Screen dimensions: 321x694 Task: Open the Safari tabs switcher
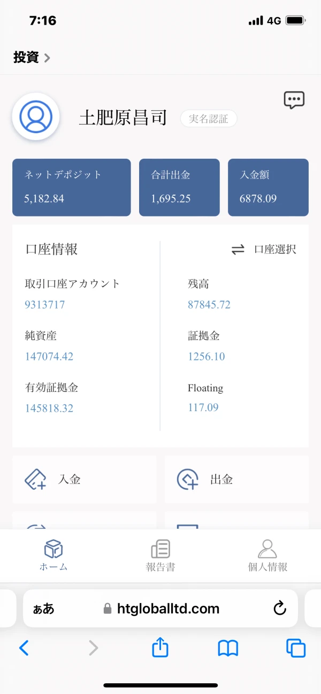(x=296, y=647)
